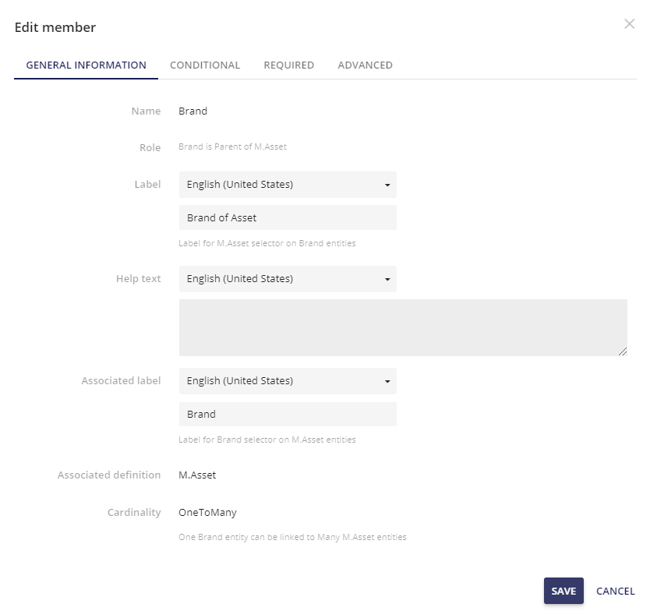Select the text English (United States) under Label
This screenshot has height=611, width=650.
point(240,185)
